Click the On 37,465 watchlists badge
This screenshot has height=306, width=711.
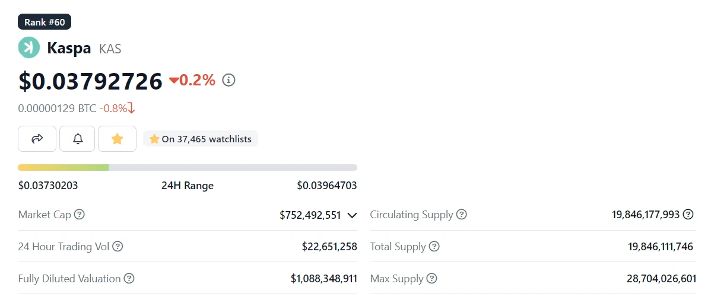point(201,139)
